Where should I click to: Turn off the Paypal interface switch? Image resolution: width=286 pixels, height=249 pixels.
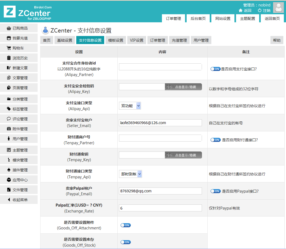coord(215,191)
